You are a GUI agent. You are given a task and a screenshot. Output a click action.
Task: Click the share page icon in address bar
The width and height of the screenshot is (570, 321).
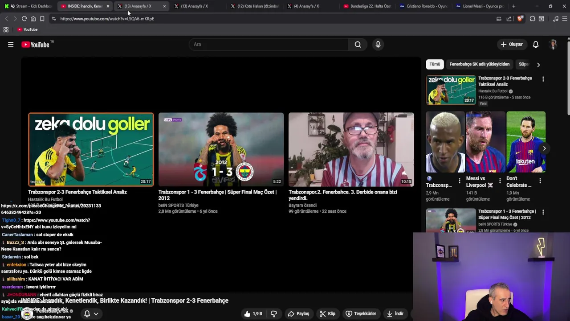tap(509, 19)
